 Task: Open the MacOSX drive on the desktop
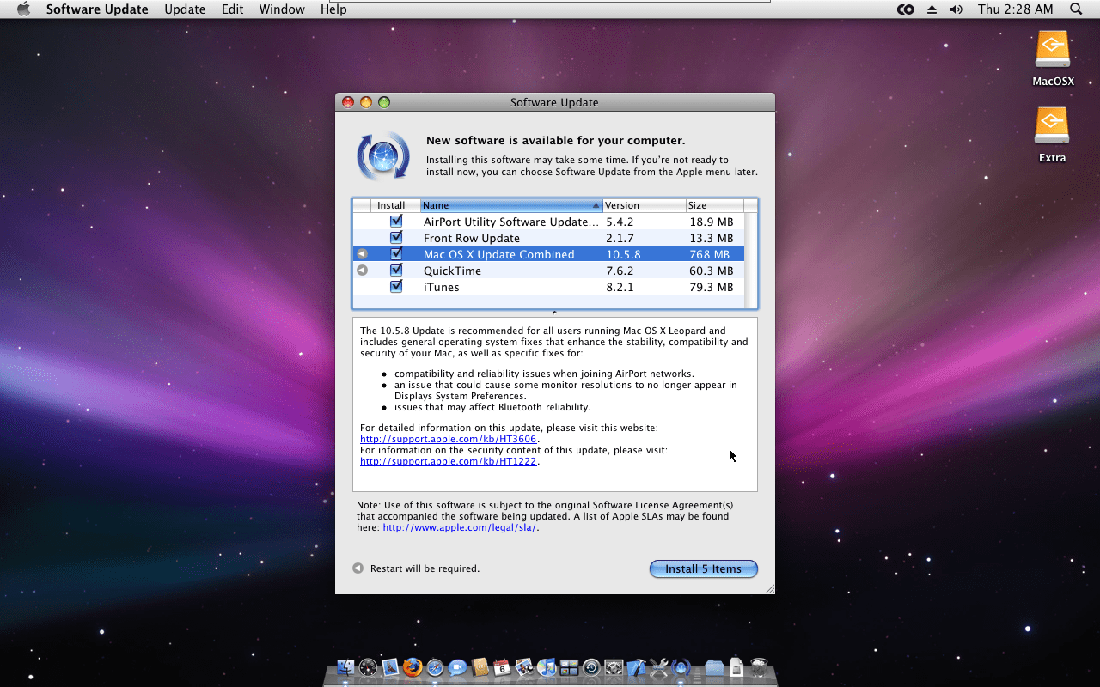point(1052,48)
